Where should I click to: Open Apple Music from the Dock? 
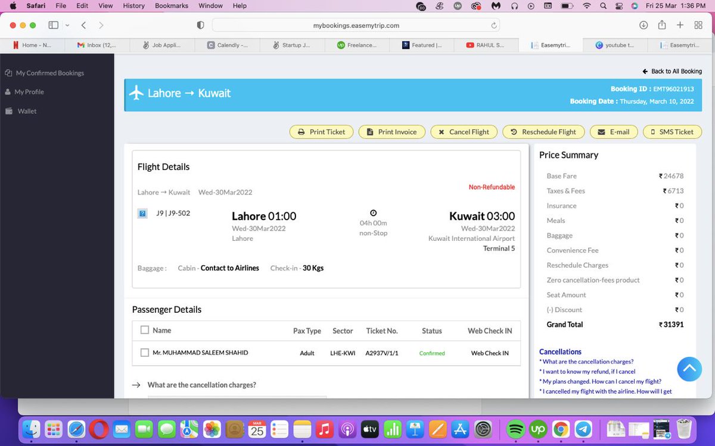click(325, 429)
